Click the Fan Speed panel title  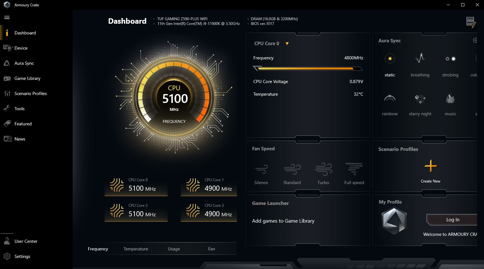pos(263,149)
